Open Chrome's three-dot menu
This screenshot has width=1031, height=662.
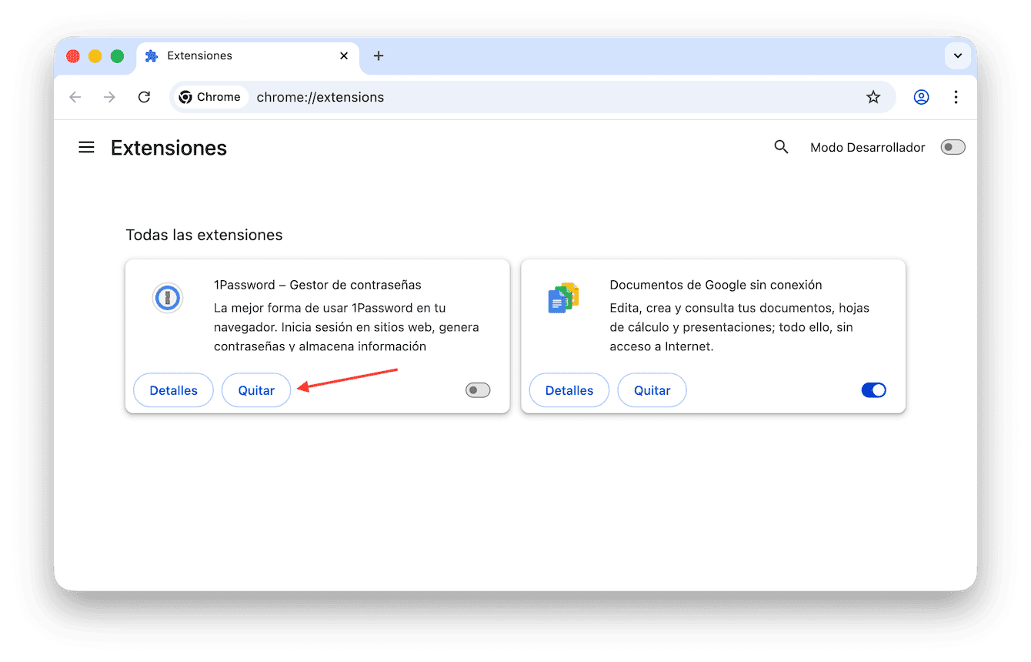[x=956, y=97]
